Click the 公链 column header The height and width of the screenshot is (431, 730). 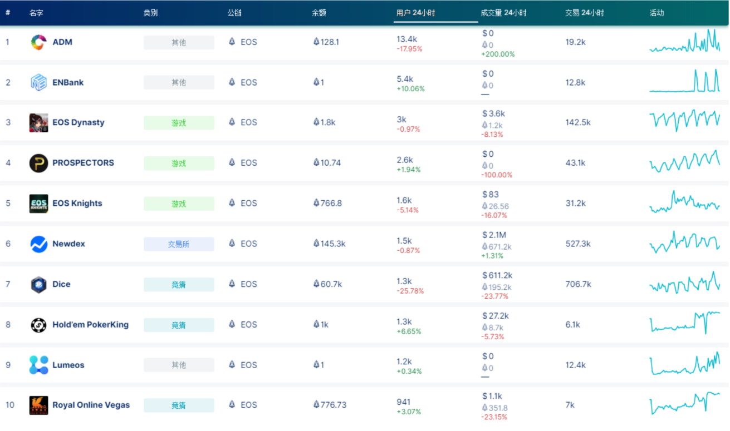pyautogui.click(x=234, y=13)
